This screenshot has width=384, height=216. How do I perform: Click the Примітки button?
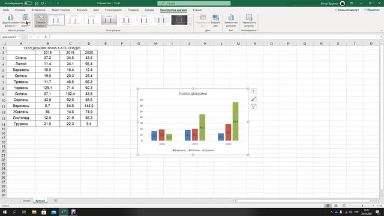tap(372, 10)
